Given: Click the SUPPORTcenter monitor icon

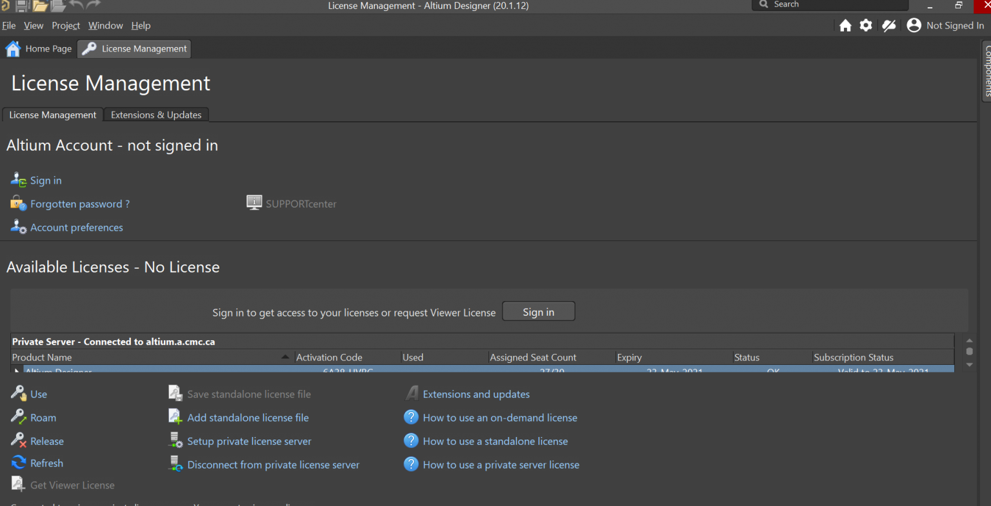Looking at the screenshot, I should click(x=254, y=203).
